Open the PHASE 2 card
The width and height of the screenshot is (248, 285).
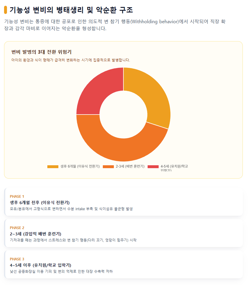tap(124, 233)
